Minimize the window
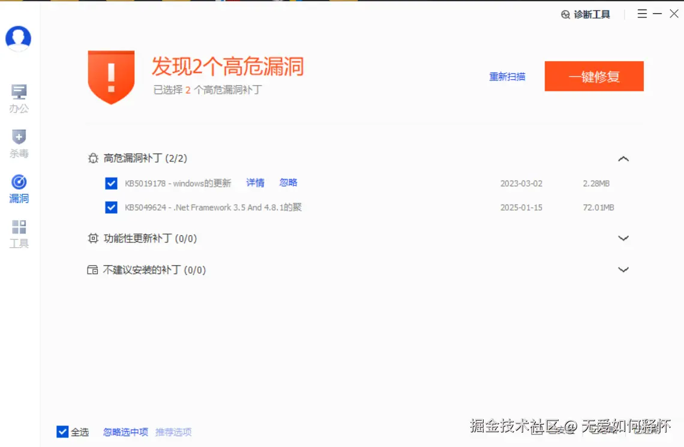The height and width of the screenshot is (447, 684). click(x=658, y=14)
